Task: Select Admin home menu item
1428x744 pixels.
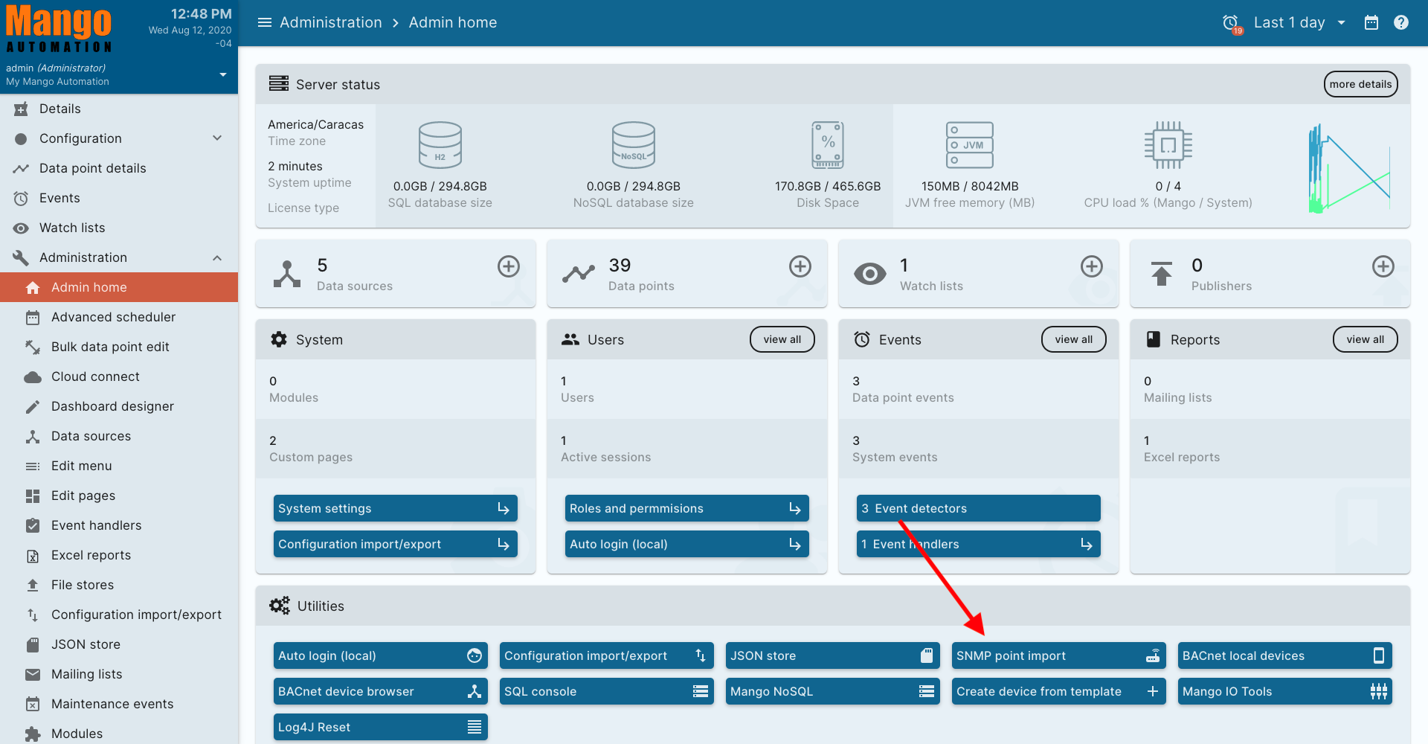Action: coord(119,287)
